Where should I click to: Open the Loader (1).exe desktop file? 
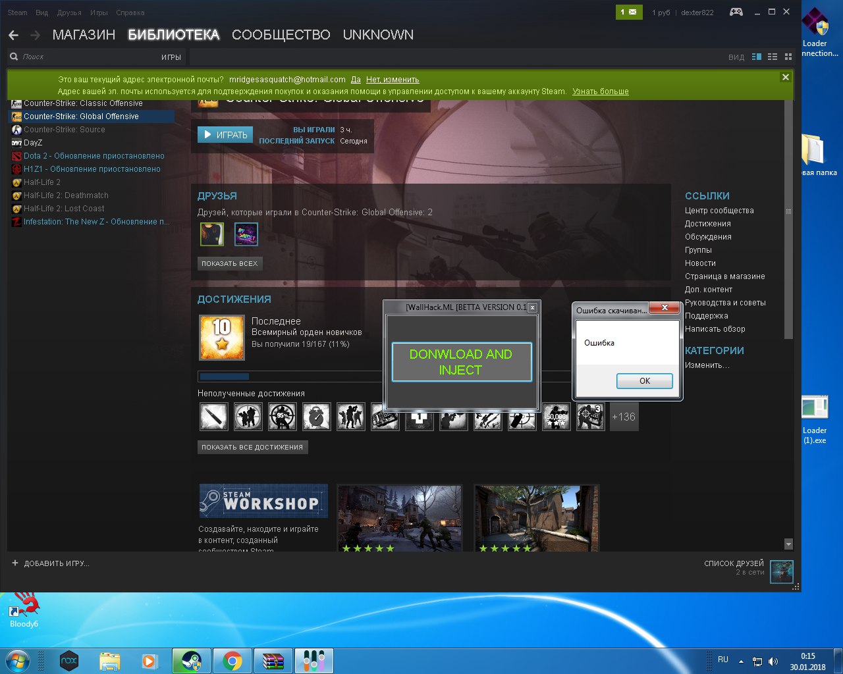815,419
